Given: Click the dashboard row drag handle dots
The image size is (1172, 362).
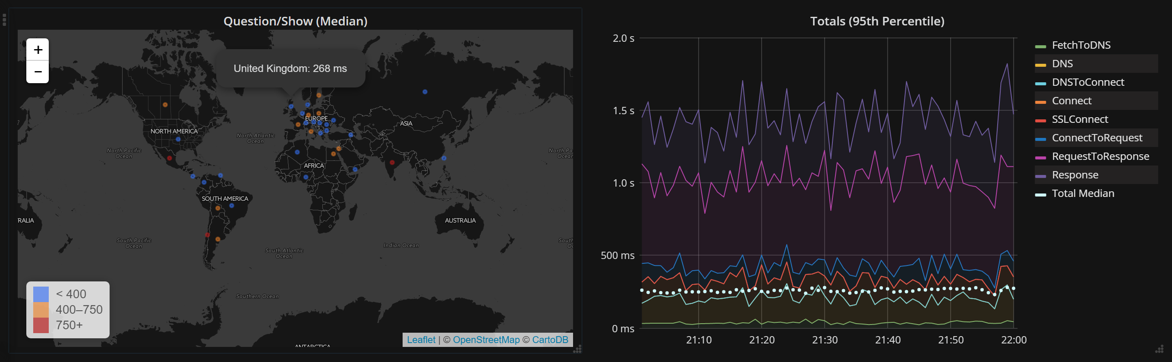Looking at the screenshot, I should point(4,19).
